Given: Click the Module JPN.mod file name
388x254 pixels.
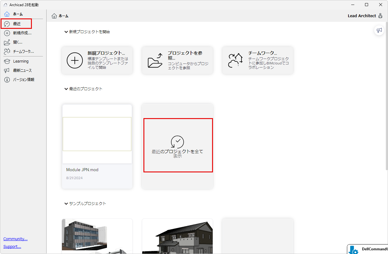Looking at the screenshot, I should [x=82, y=170].
